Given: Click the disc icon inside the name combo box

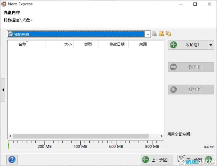Looking at the screenshot, I should coord(11,34).
